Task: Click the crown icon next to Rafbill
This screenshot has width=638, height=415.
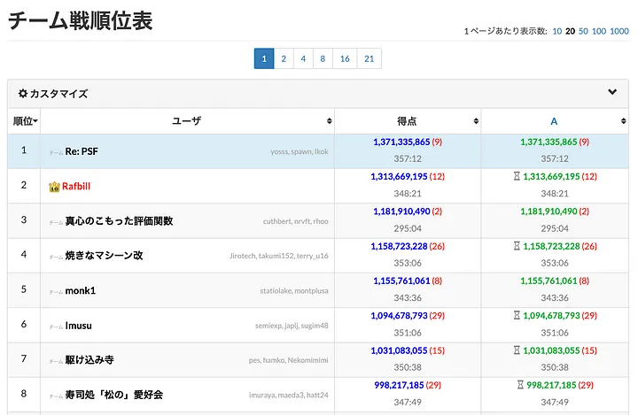Action: coord(54,187)
